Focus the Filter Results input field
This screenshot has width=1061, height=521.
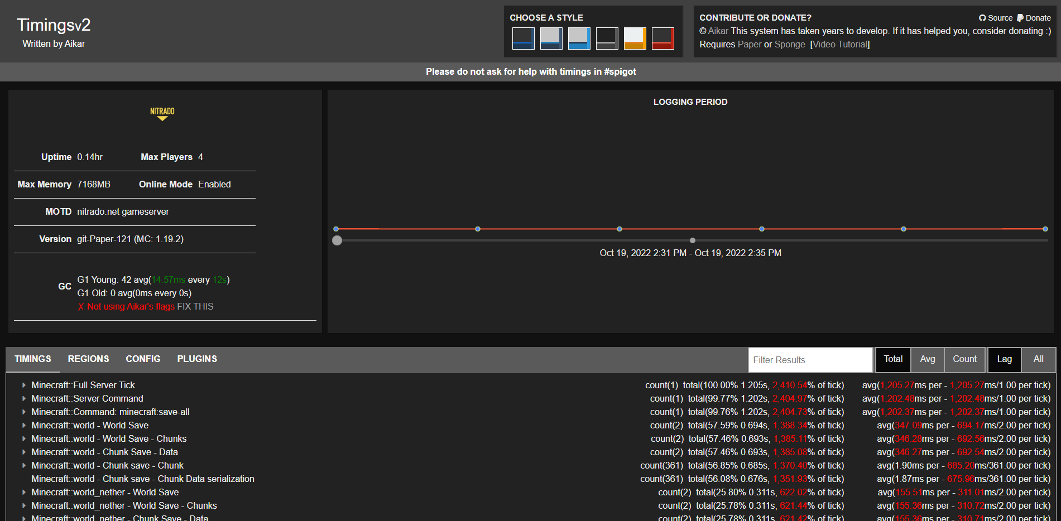click(810, 360)
